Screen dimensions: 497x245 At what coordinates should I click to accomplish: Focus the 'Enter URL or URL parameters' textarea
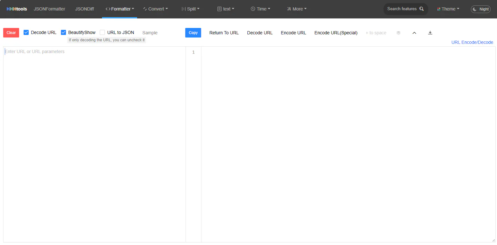pyautogui.click(x=94, y=144)
